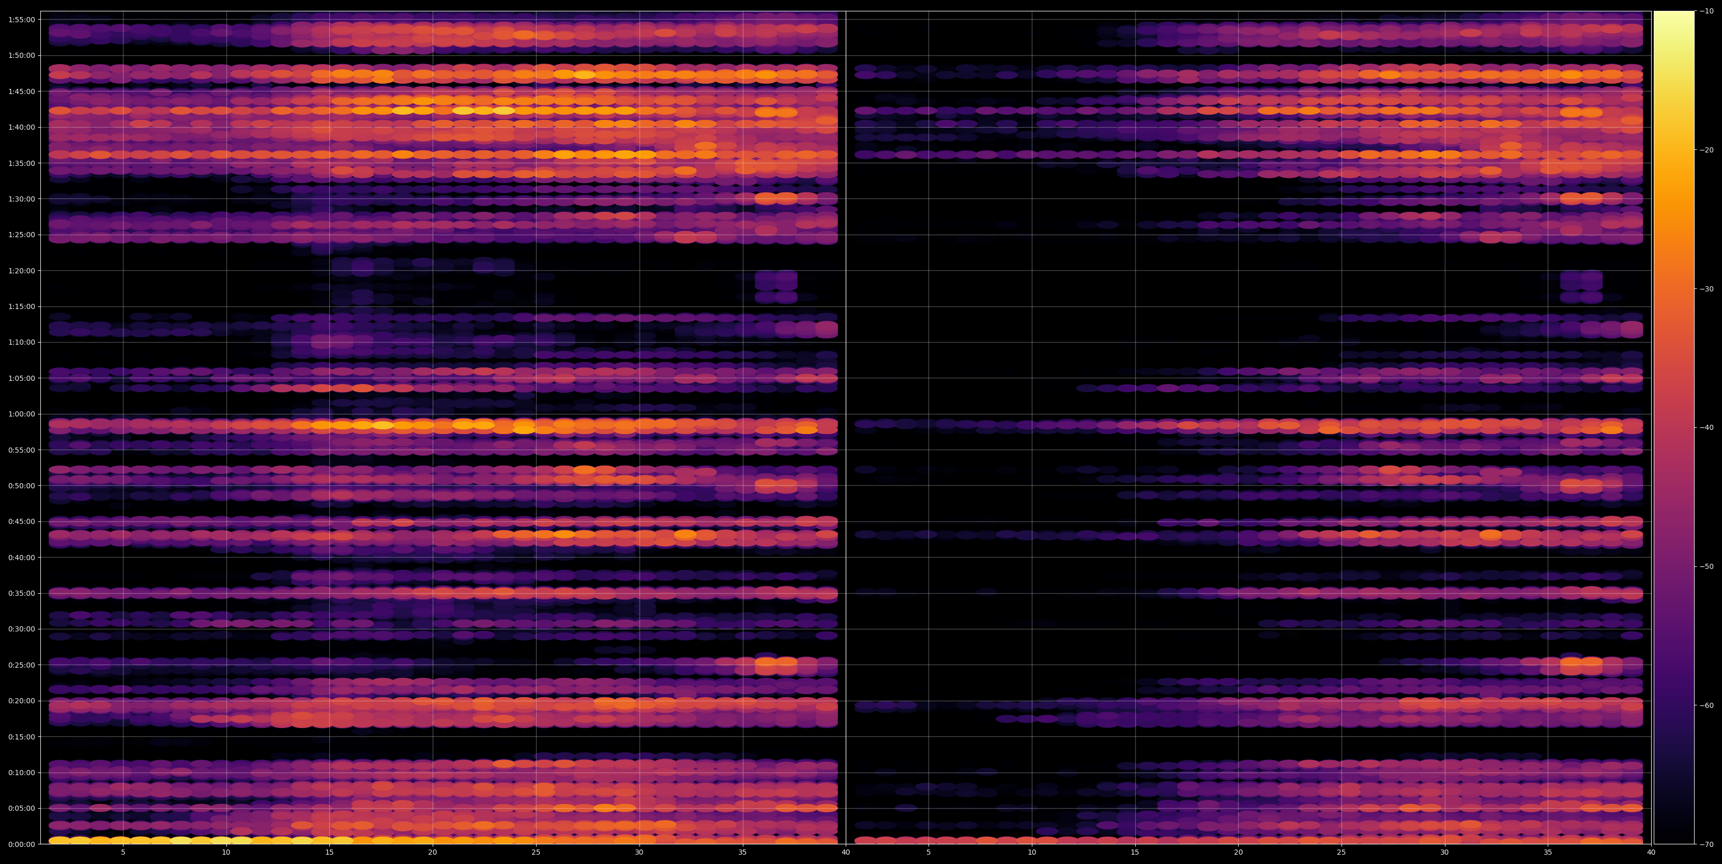Click x-axis label 15 under the left heatmap
The image size is (1722, 864).
tap(329, 853)
